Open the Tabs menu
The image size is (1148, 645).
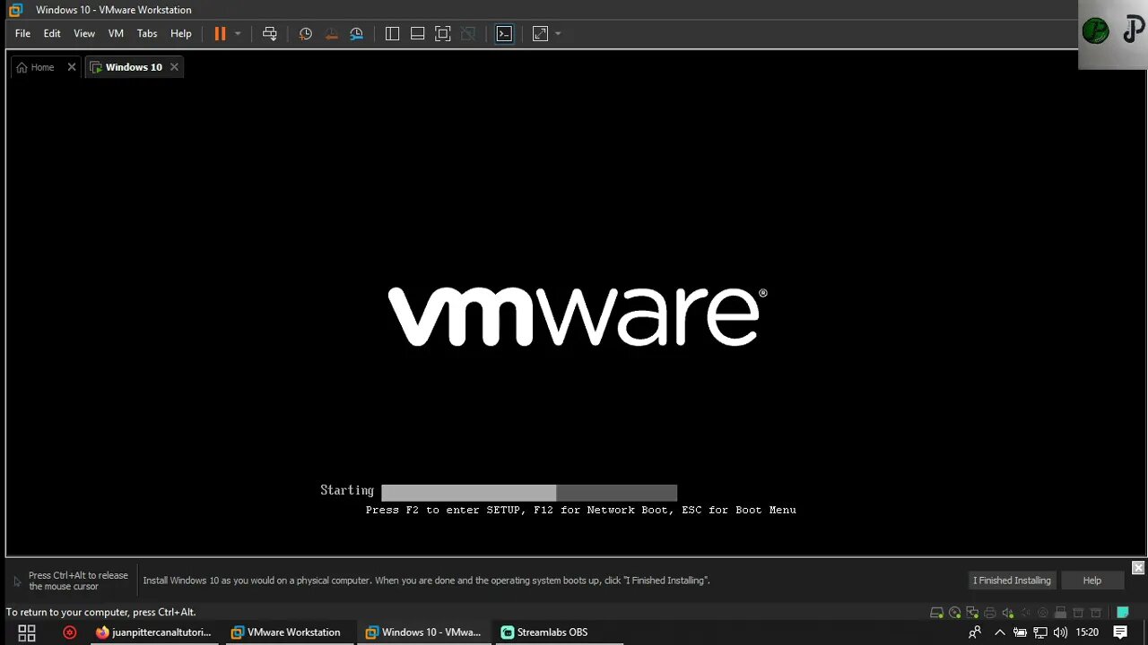pyautogui.click(x=147, y=33)
